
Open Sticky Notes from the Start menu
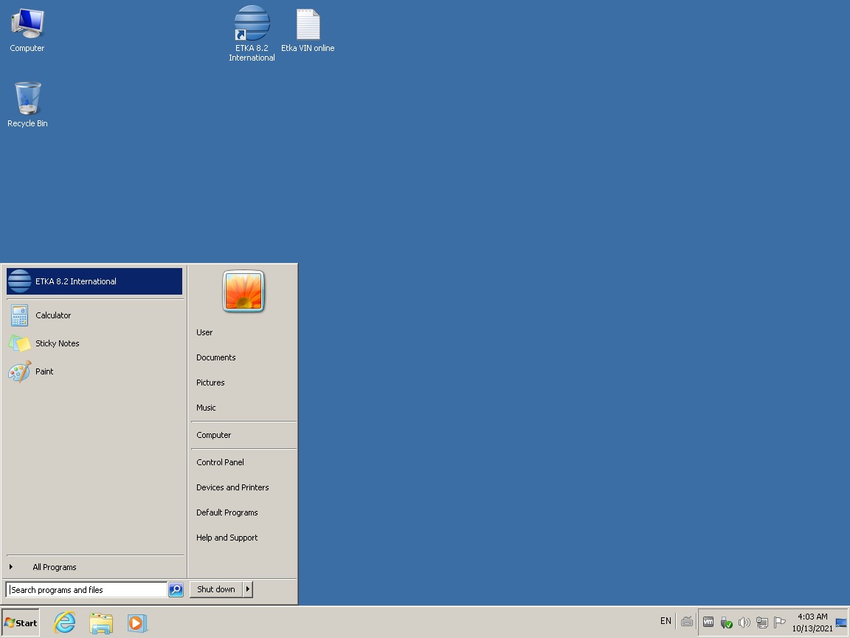click(x=94, y=343)
